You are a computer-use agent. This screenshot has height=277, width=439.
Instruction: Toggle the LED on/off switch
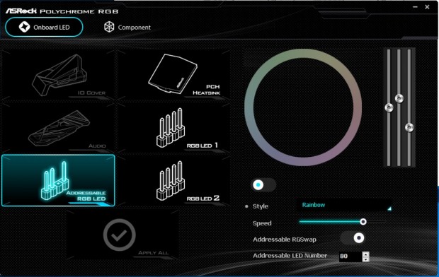pos(263,184)
